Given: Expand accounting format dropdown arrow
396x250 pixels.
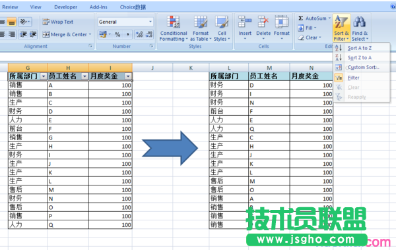Looking at the screenshot, I should [x=110, y=34].
